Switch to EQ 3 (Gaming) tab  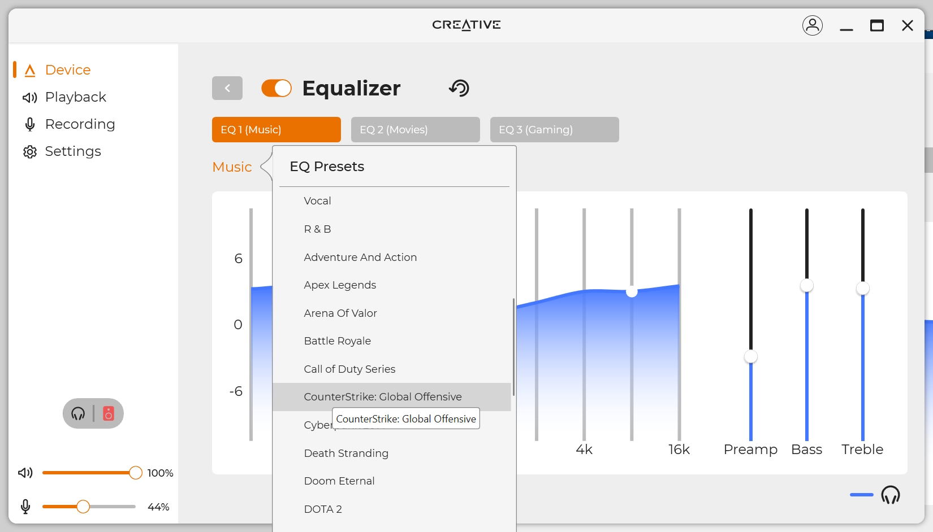click(x=554, y=130)
